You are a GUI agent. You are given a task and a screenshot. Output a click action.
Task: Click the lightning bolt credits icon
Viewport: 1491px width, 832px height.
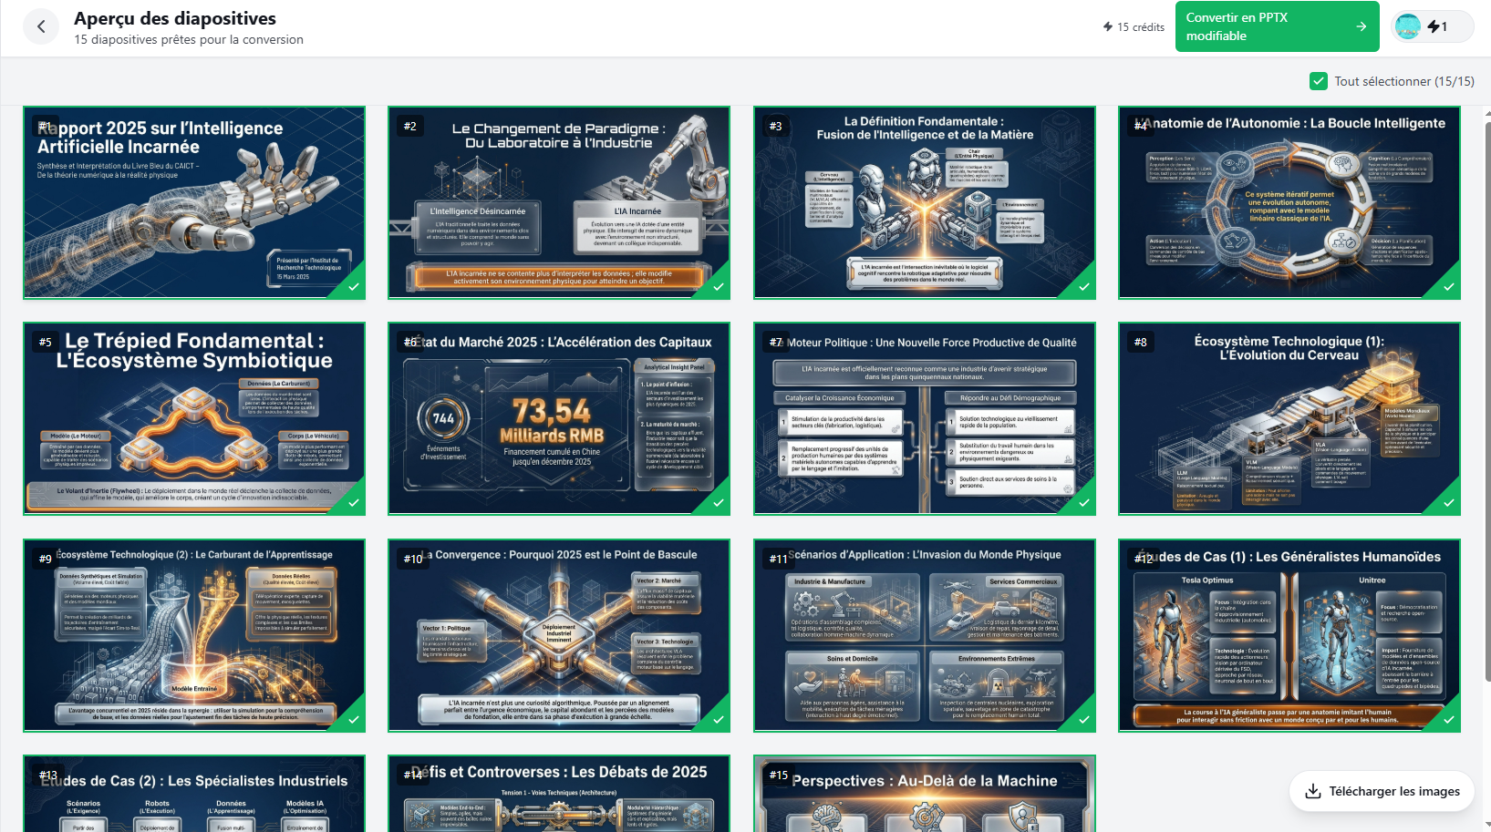[1108, 27]
